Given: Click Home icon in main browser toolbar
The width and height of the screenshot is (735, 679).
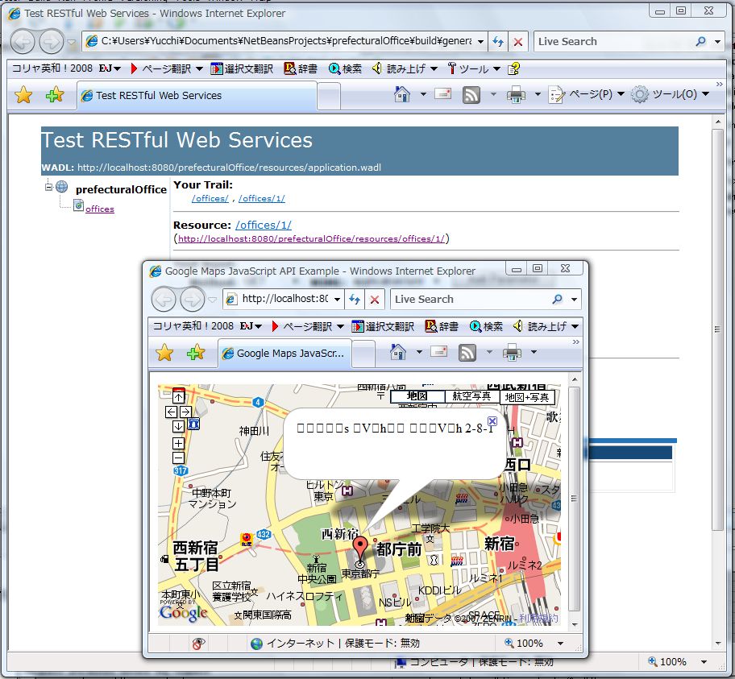Looking at the screenshot, I should click(402, 95).
